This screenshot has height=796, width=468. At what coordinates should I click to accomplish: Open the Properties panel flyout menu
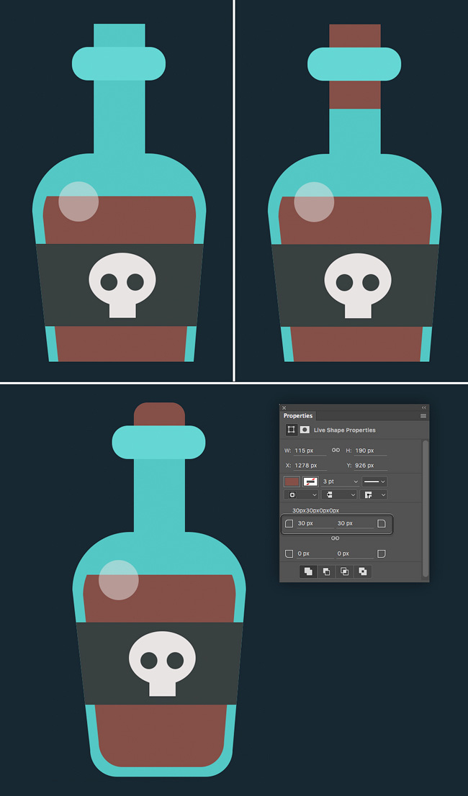coord(423,416)
